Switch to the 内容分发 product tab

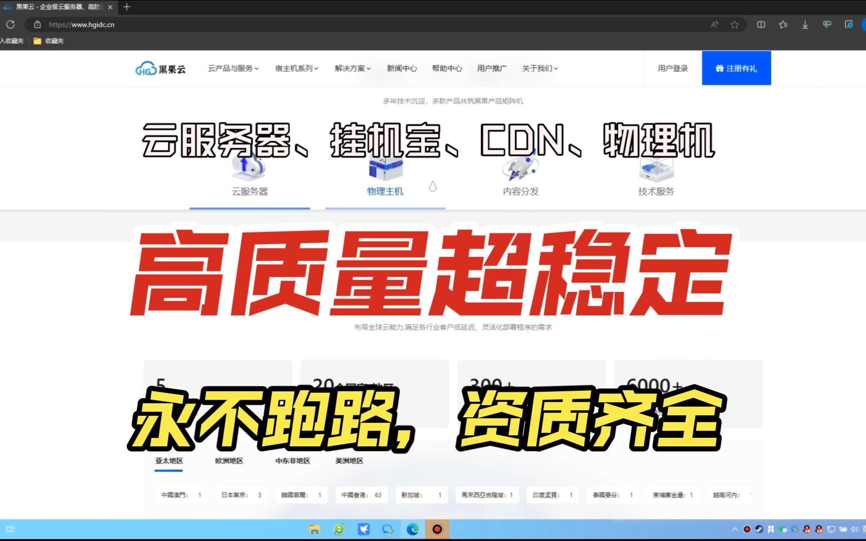pos(521,191)
